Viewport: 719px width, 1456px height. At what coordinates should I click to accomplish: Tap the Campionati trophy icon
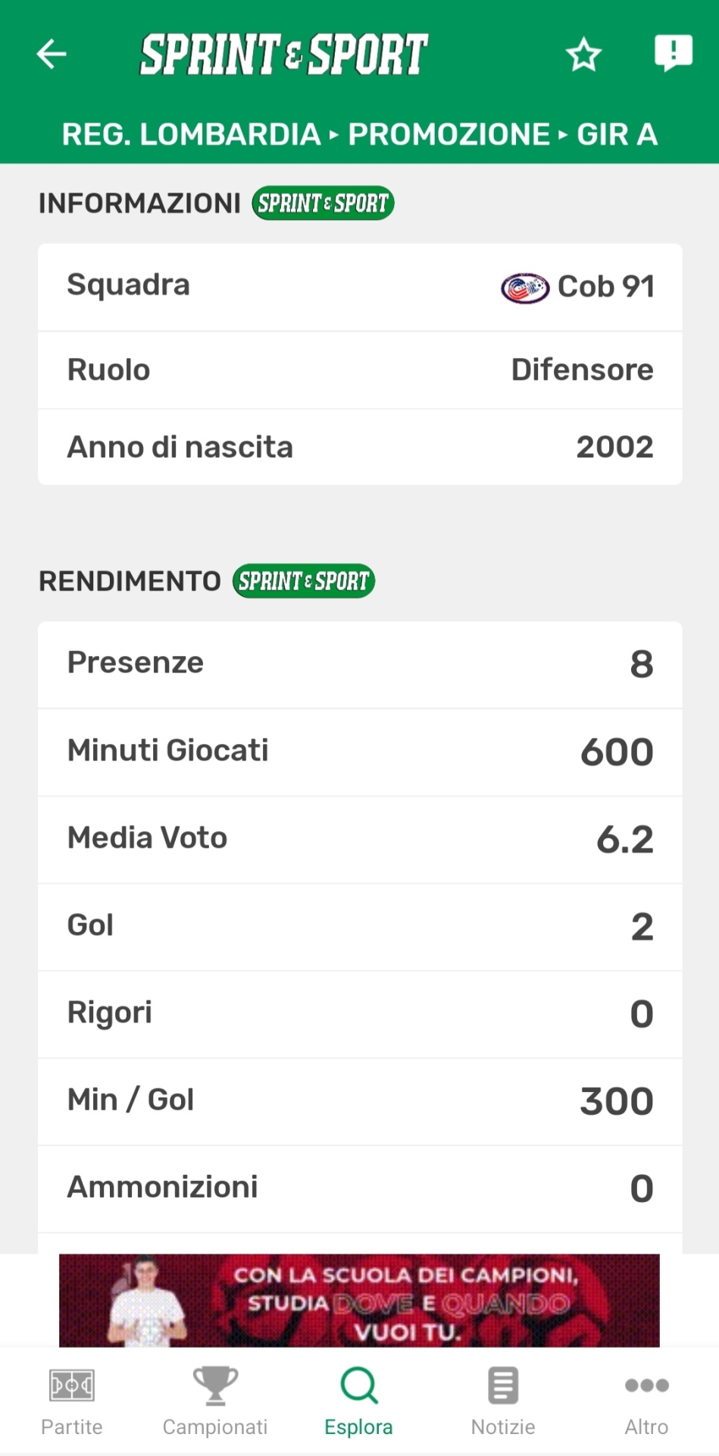pos(215,1385)
